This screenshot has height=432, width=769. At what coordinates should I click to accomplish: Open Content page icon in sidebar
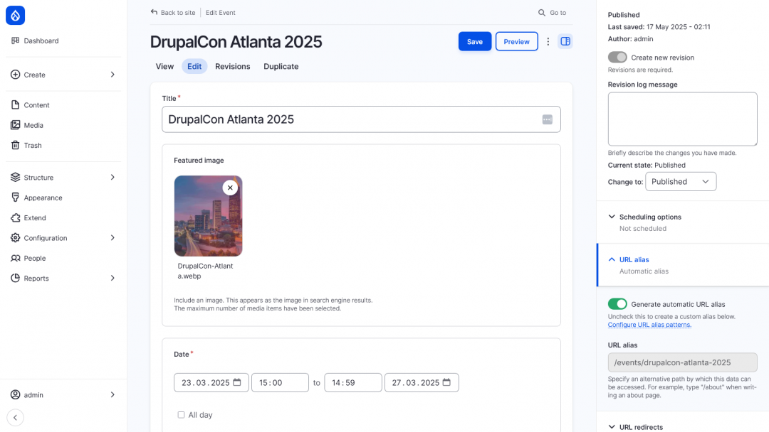coord(15,104)
